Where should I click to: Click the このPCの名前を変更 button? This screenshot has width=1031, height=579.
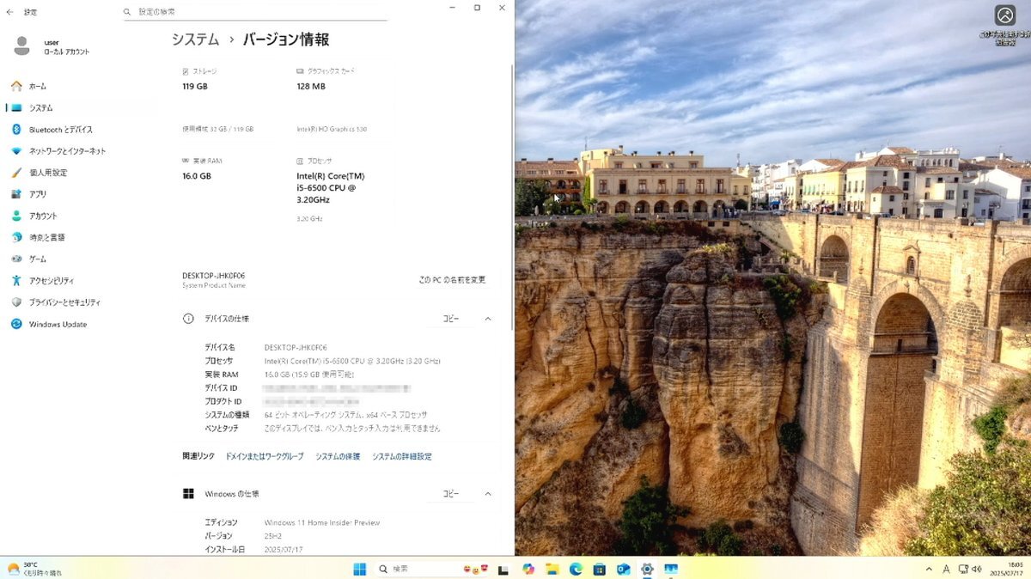pyautogui.click(x=452, y=280)
